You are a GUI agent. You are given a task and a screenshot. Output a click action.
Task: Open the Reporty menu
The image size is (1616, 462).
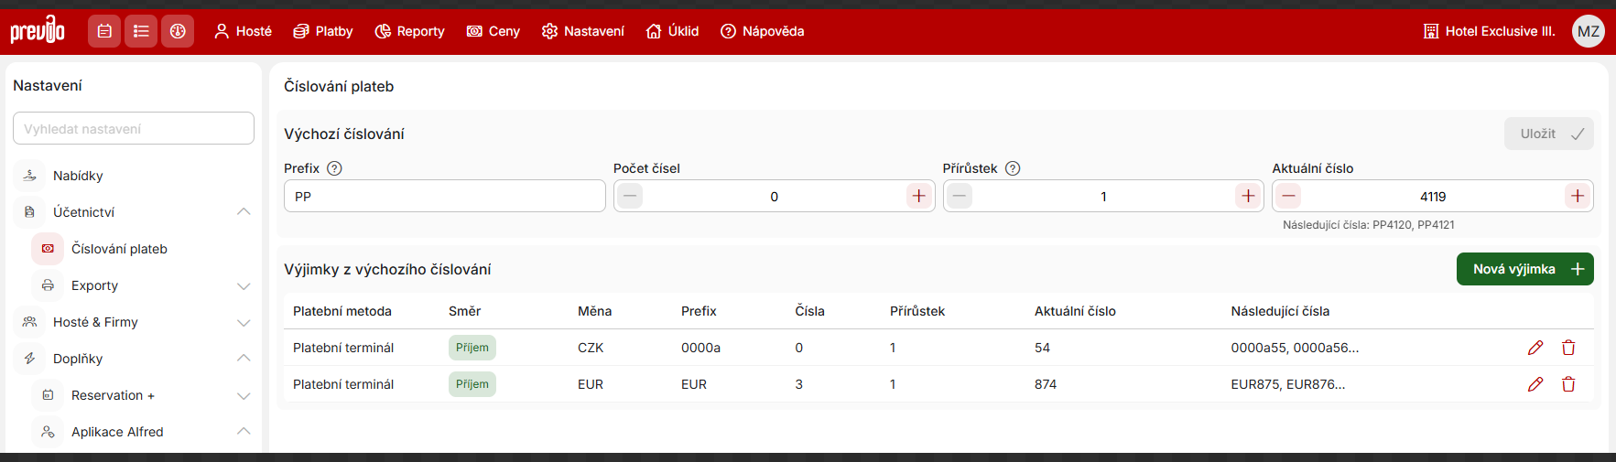click(409, 31)
